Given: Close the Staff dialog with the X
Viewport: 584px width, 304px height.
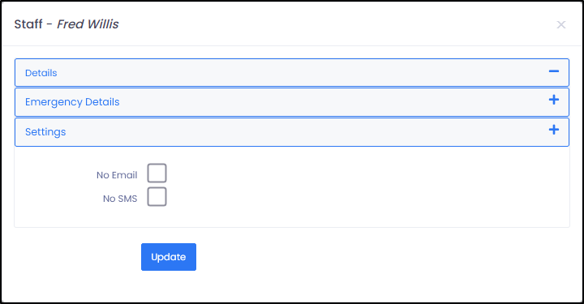Looking at the screenshot, I should pyautogui.click(x=561, y=25).
